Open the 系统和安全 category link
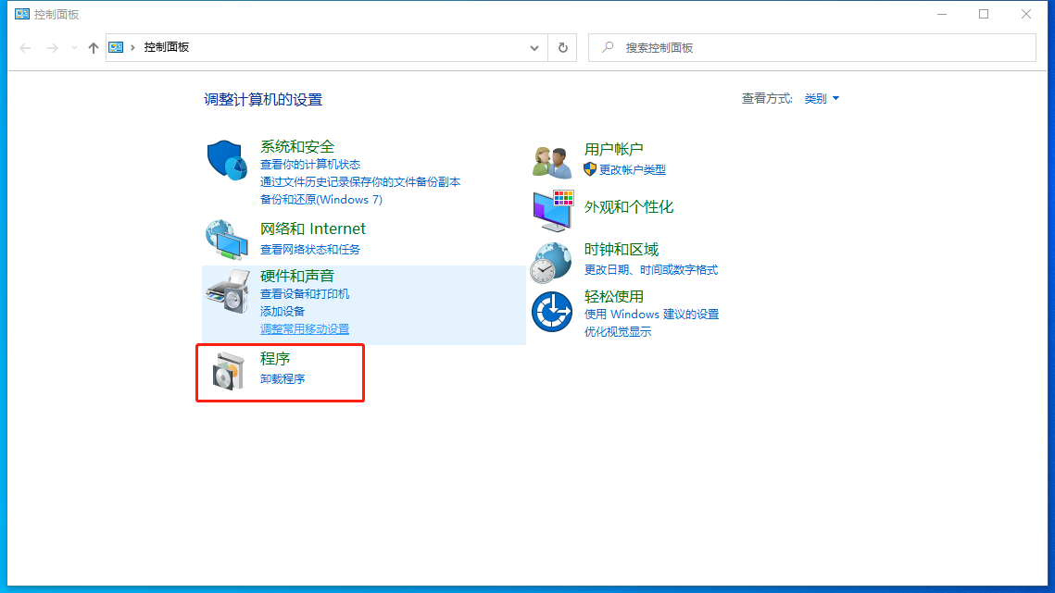1055x593 pixels. click(x=297, y=146)
